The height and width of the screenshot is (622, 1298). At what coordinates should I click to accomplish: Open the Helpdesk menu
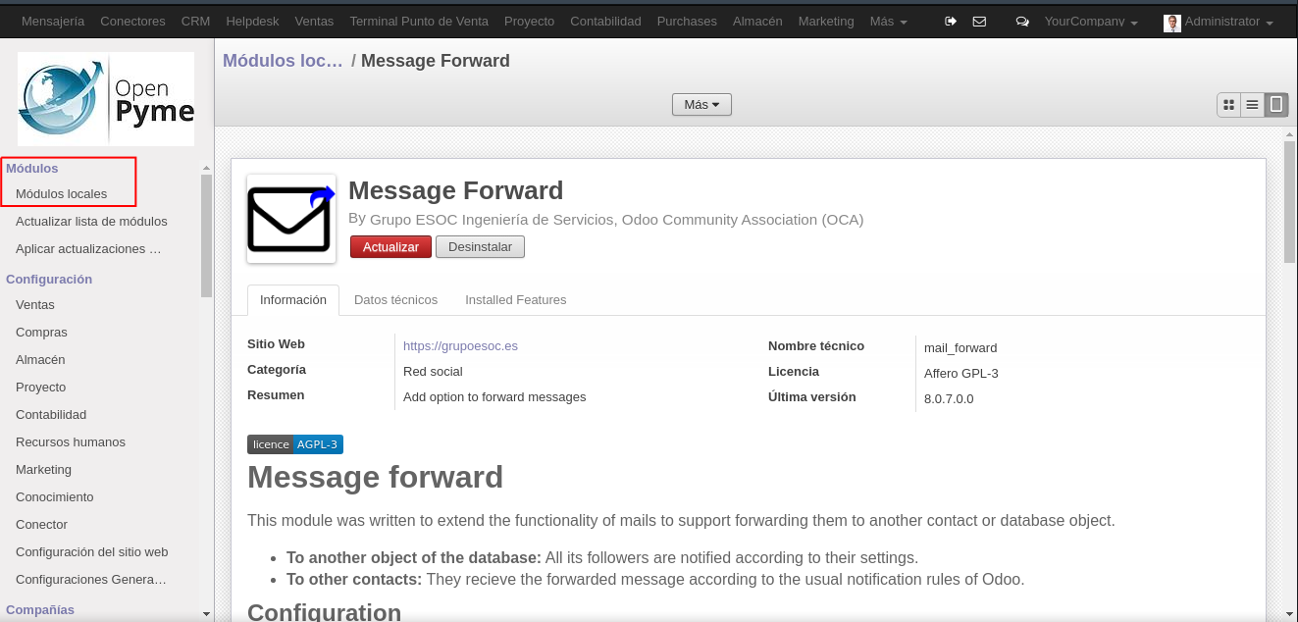252,22
